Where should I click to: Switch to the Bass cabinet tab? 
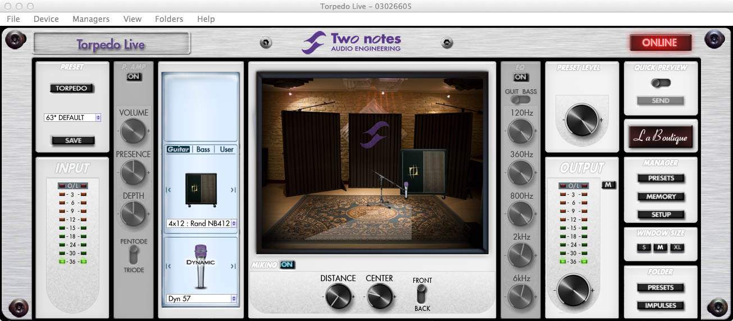pos(203,149)
